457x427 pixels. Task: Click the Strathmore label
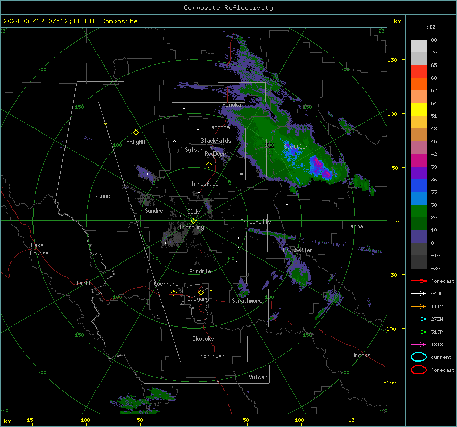pyautogui.click(x=247, y=301)
